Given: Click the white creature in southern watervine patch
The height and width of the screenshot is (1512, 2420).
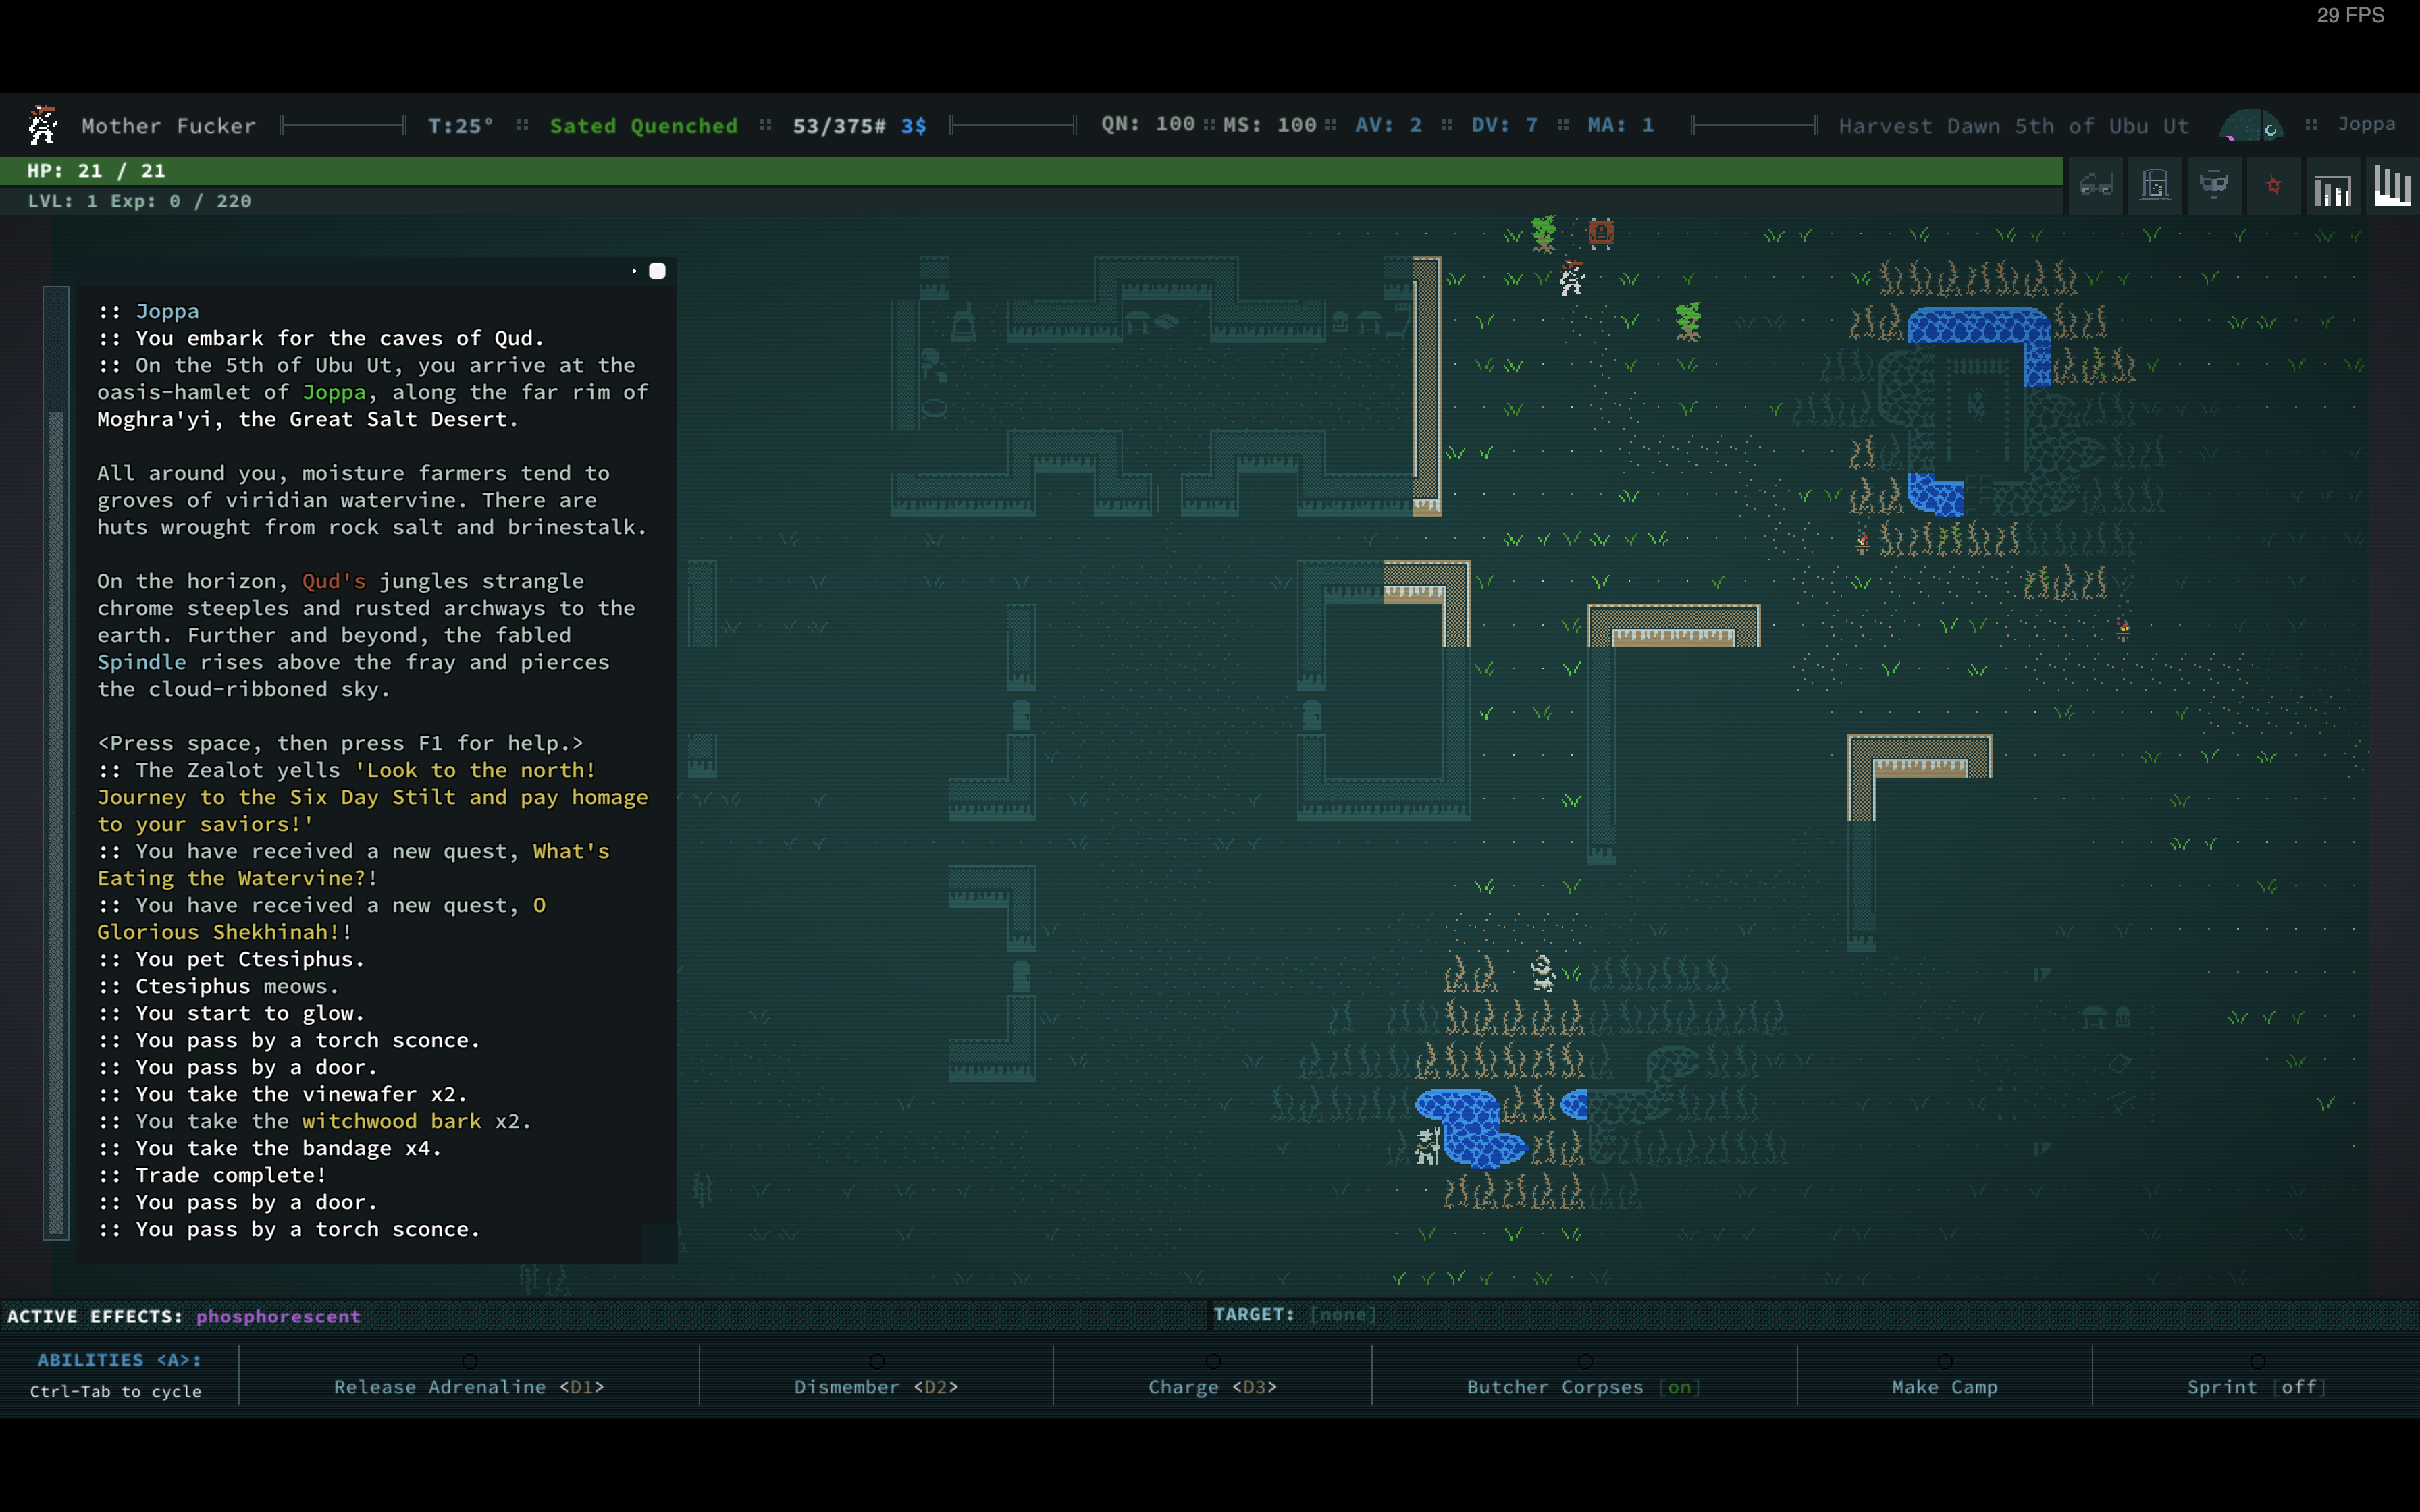Looking at the screenshot, I should pyautogui.click(x=1543, y=973).
